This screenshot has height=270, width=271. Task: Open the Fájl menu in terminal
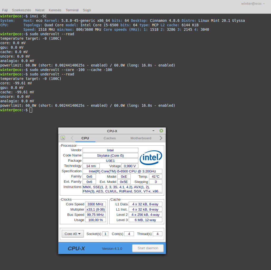[5, 10]
